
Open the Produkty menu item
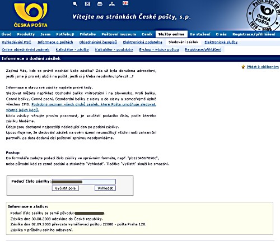26,34
